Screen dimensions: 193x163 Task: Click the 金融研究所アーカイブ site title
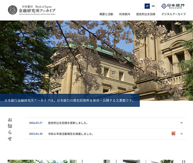coord(37,11)
